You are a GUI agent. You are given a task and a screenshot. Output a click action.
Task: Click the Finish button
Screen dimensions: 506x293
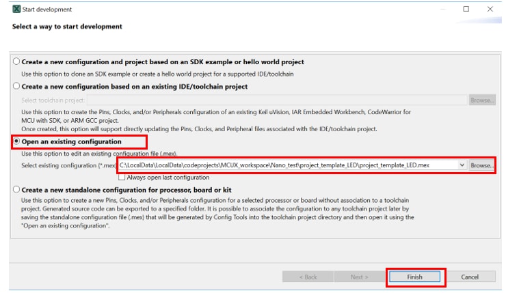tap(414, 277)
